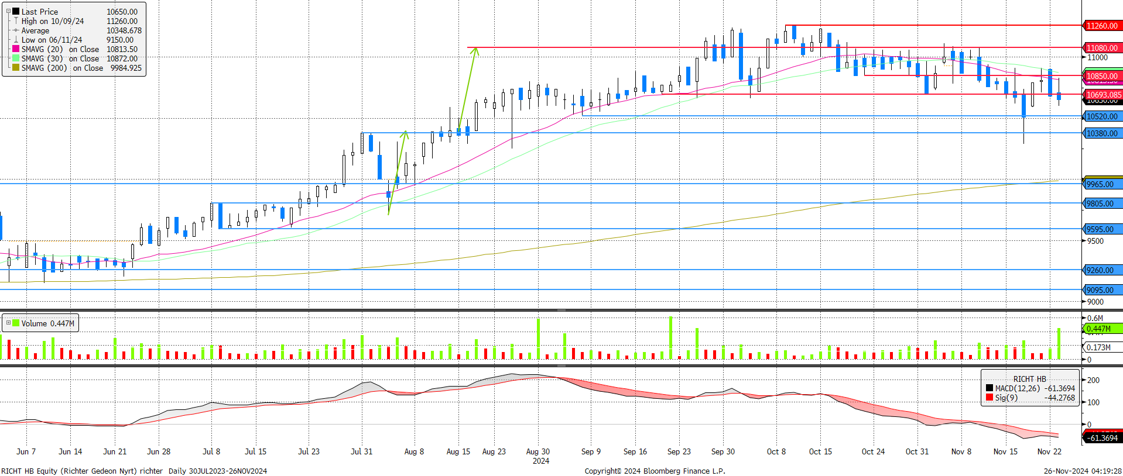Click the 'Nov 22' date axis label
This screenshot has height=476, width=1123.
pyautogui.click(x=1049, y=451)
